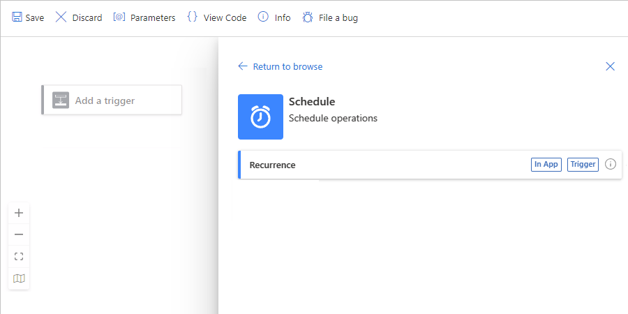The height and width of the screenshot is (314, 628).
Task: Open the Info toolbar item
Action: [274, 17]
